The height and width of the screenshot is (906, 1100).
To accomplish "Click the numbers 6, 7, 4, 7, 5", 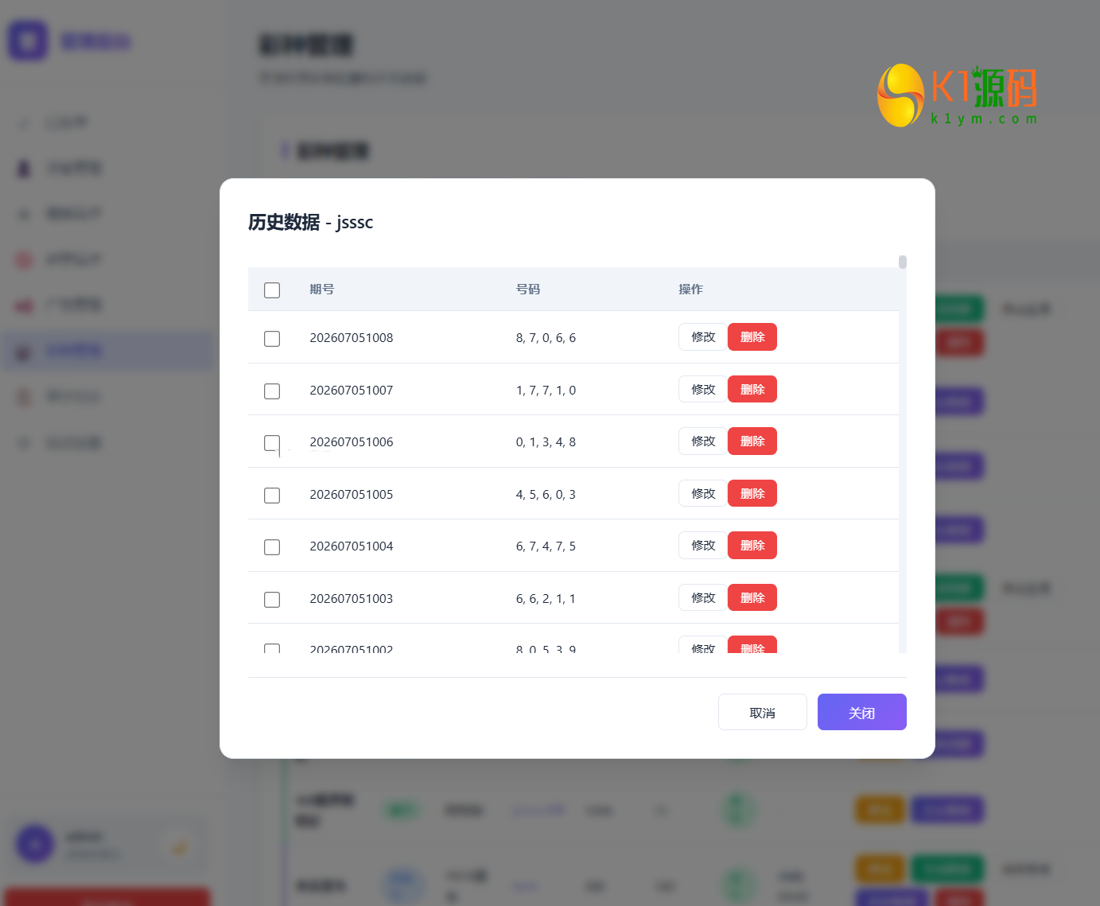I will [546, 546].
